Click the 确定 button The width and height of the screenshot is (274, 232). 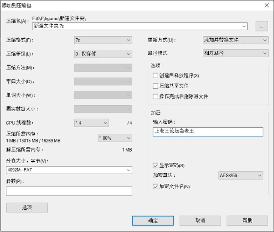[153, 221]
